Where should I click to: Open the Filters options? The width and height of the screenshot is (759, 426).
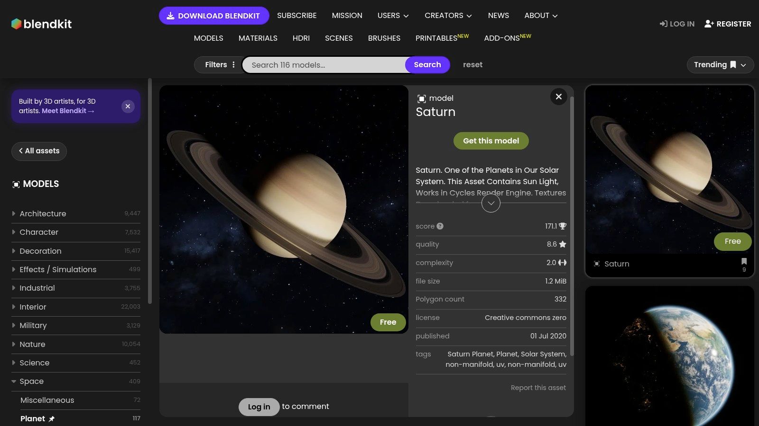point(220,65)
